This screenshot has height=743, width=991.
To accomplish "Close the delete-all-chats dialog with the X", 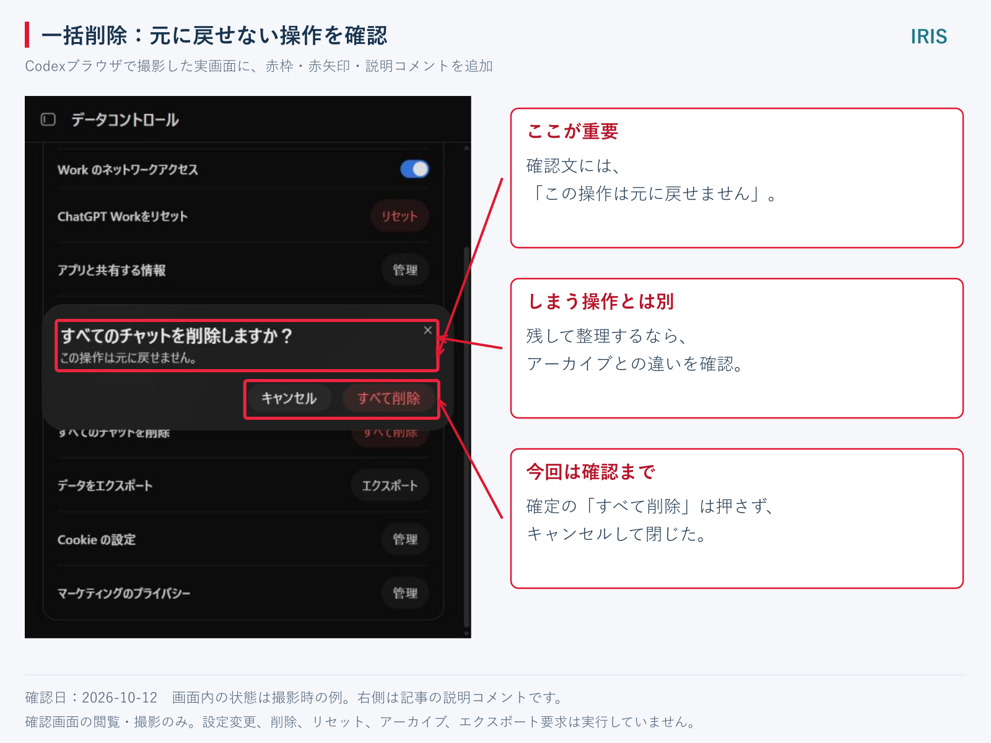I will click(427, 330).
